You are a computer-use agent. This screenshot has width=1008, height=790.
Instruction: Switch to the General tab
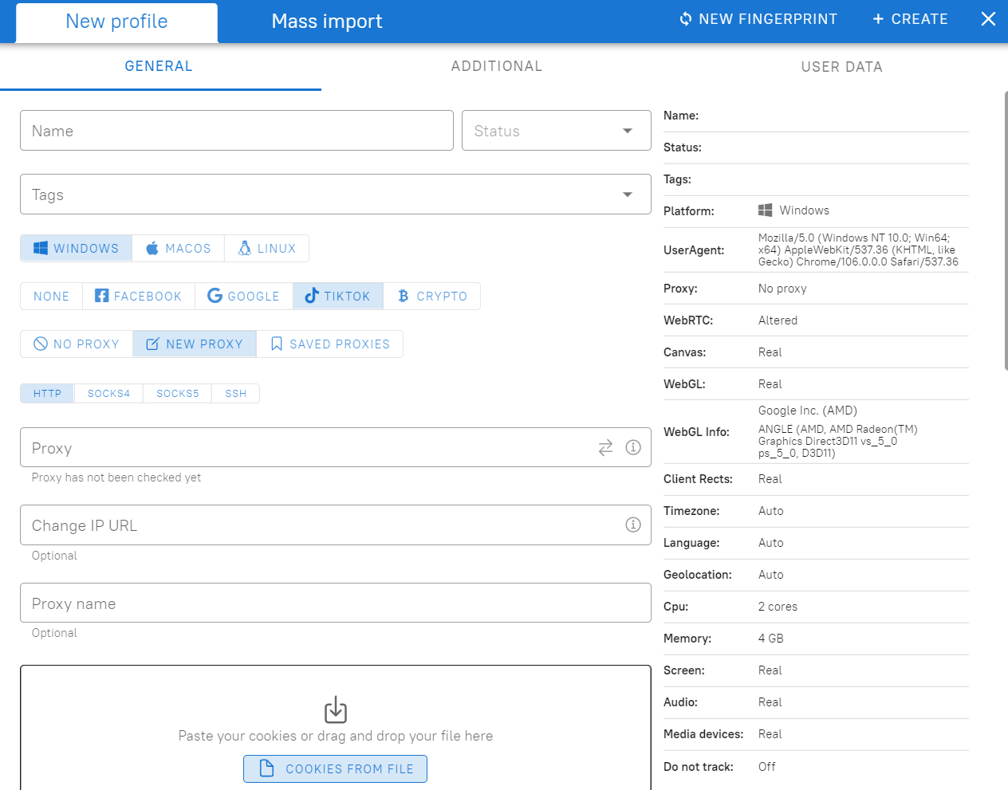tap(159, 66)
